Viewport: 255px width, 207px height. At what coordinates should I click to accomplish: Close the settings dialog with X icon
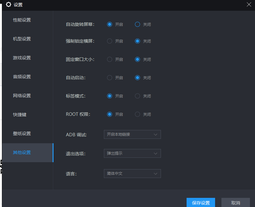coord(249,4)
